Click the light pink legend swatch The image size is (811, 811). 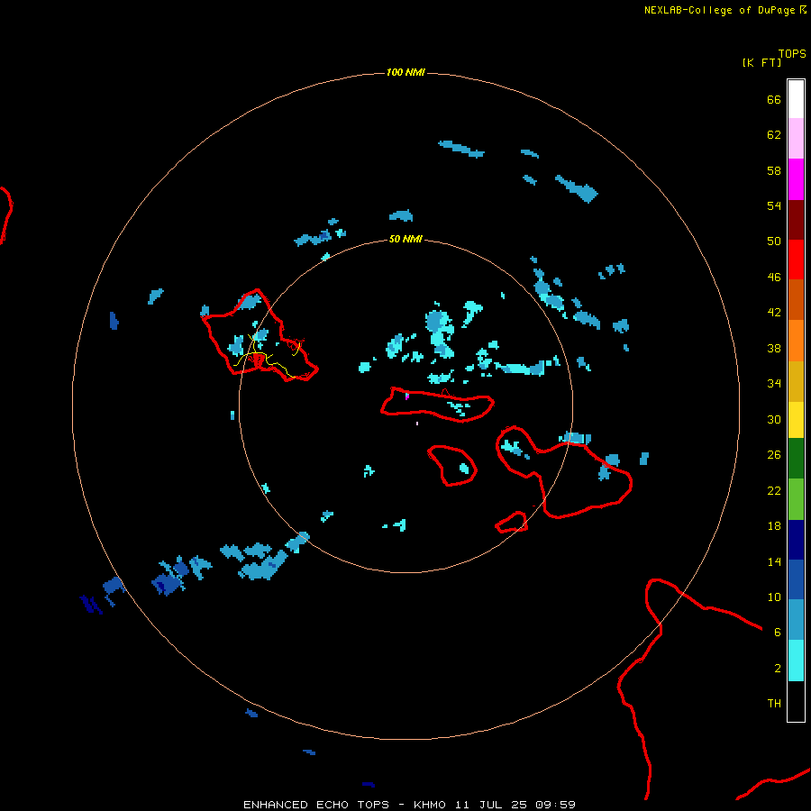click(796, 138)
